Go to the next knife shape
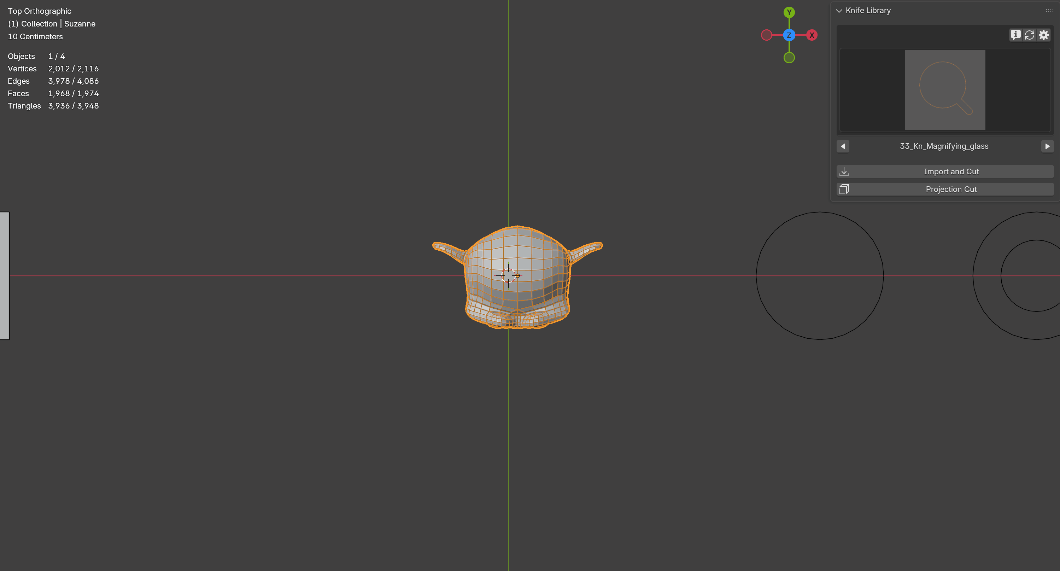This screenshot has height=571, width=1060. coord(1047,146)
